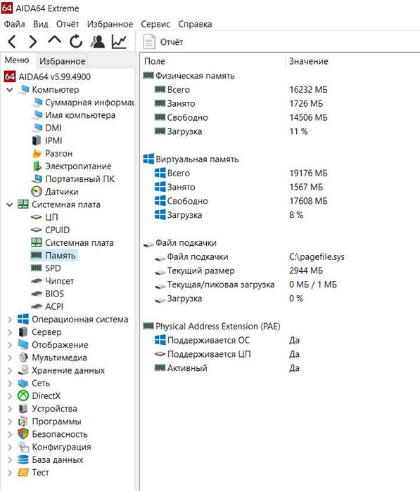The height and width of the screenshot is (491, 420).
Task: Open the user profile toolbar icon
Action: click(x=98, y=41)
